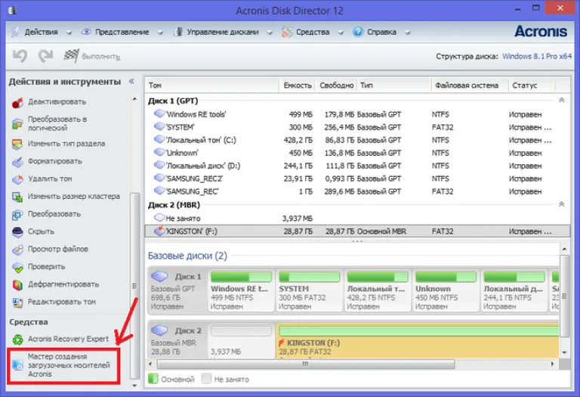Viewport: 580px width, 397px height.
Task: Expand dropdown arrow next to Управление дисками
Action: pyautogui.click(x=270, y=33)
